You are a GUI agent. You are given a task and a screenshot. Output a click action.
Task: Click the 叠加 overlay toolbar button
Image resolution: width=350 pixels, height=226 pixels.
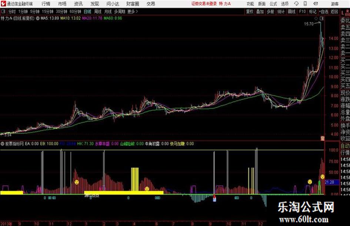point(260,12)
